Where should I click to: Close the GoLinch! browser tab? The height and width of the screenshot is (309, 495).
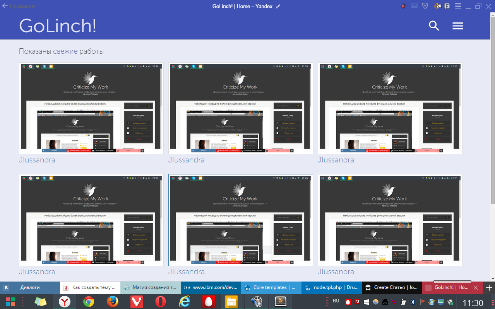(x=476, y=287)
